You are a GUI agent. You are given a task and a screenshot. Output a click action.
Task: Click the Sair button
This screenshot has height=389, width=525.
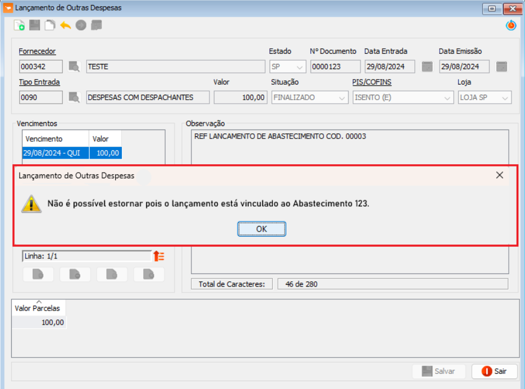click(x=494, y=371)
